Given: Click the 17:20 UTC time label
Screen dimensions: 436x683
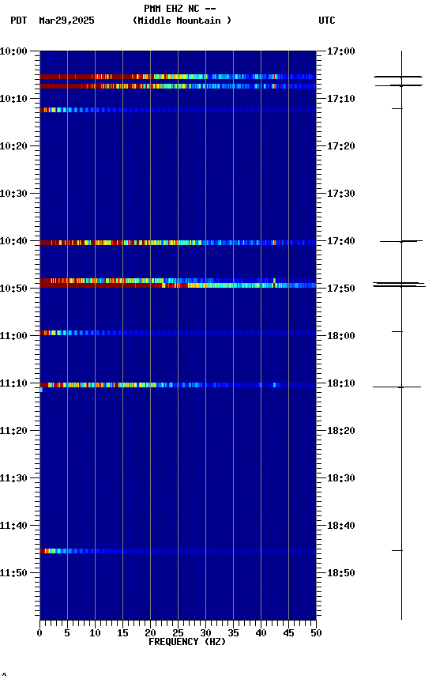Looking at the screenshot, I should pos(341,146).
